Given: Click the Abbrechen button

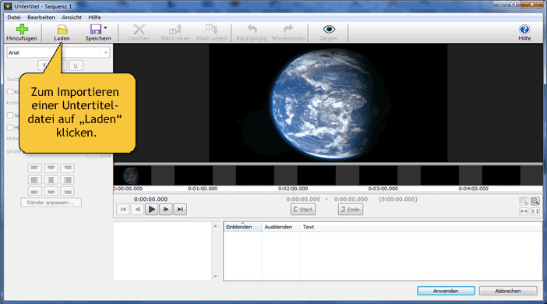Looking at the screenshot, I should pyautogui.click(x=508, y=291).
